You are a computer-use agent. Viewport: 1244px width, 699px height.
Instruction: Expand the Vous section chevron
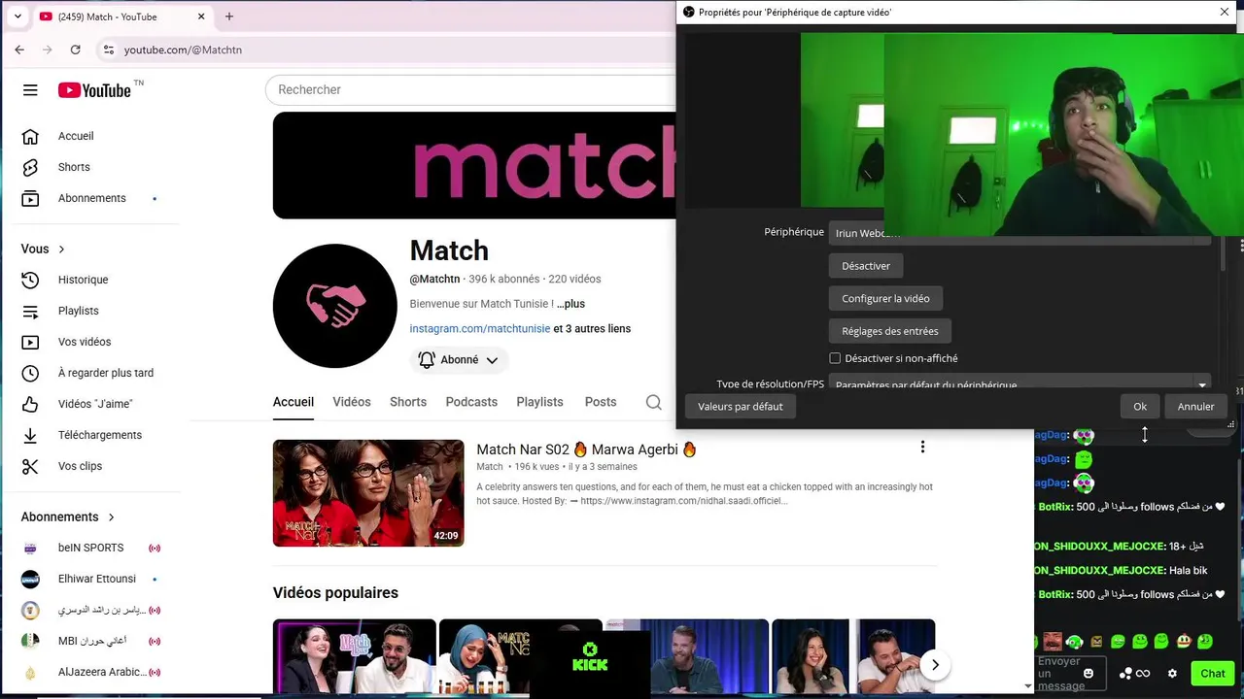(x=61, y=250)
